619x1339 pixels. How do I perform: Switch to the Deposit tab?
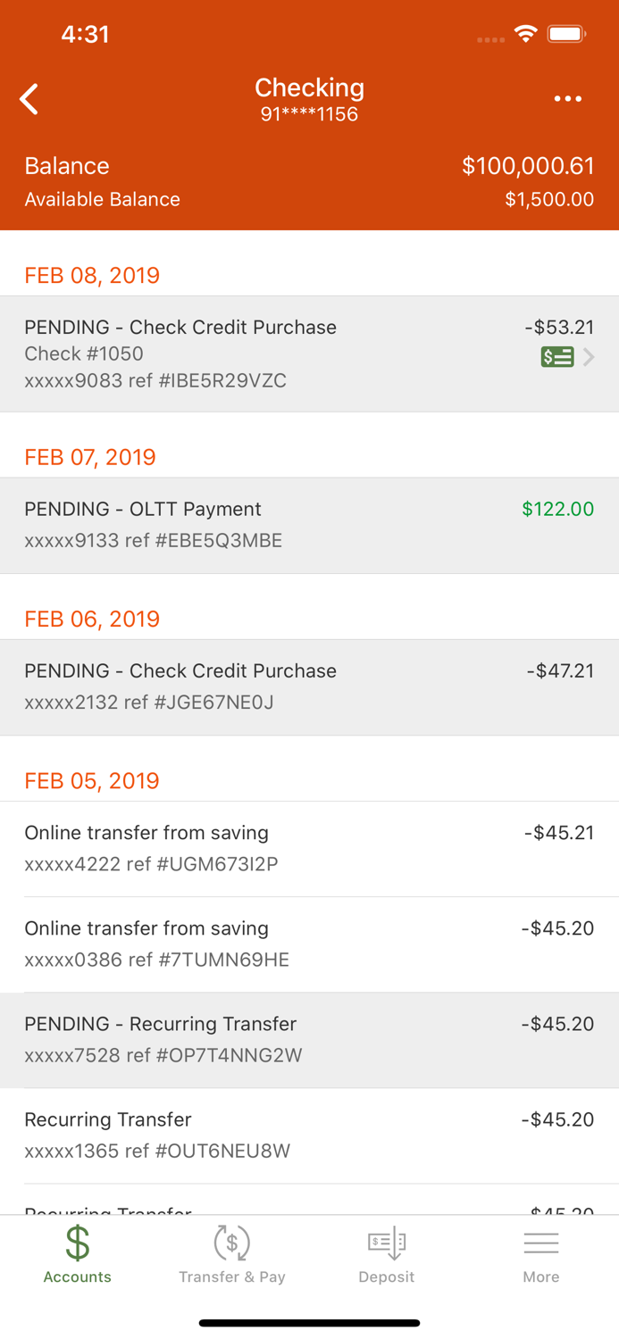[x=387, y=1253]
